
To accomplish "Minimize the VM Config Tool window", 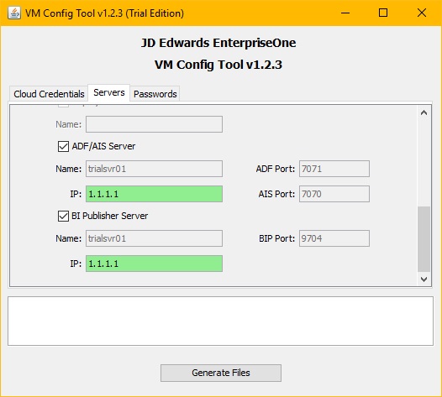I will coord(345,13).
